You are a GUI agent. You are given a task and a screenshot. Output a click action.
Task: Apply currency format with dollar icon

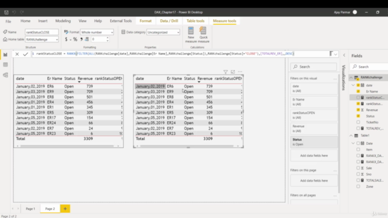66,39
